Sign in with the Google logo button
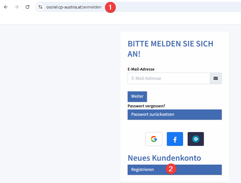Viewport: 241px width, 183px height. point(154,139)
